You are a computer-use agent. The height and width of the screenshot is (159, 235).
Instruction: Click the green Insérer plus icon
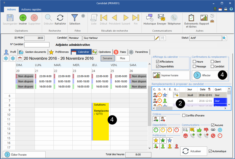tap(23, 18)
